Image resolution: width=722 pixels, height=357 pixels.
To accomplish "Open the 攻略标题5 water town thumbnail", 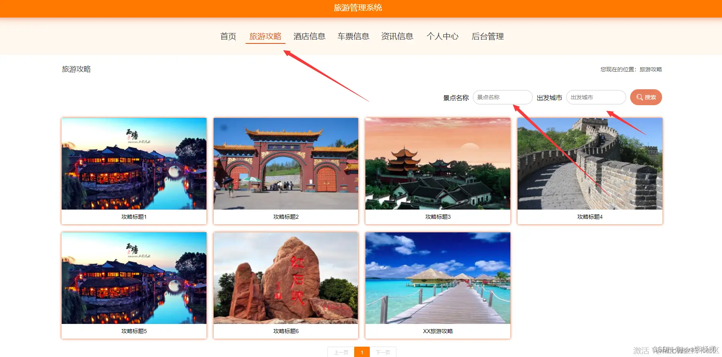I will (134, 278).
